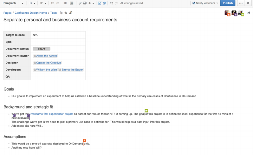
Task: Click Cassie's avatar with C badge
Action: [x=234, y=13]
